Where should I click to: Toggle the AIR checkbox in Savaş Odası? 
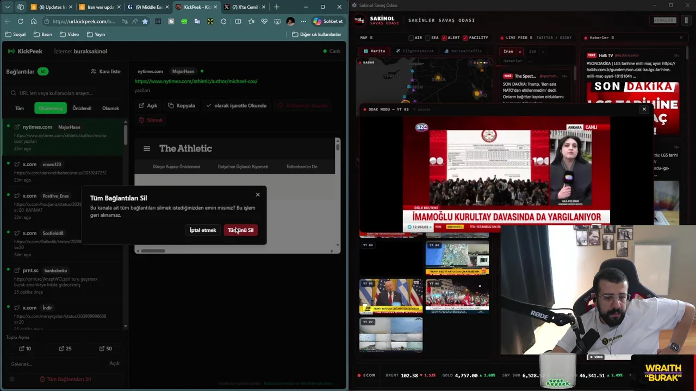pos(411,38)
